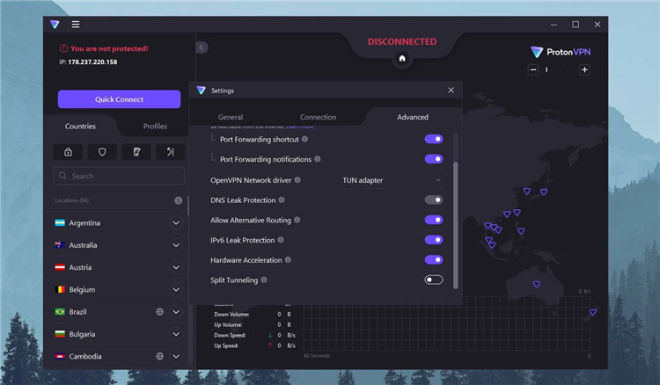Click the ProtonVPN logo in title bar
Viewport: 660px width, 385px height.
pos(55,25)
